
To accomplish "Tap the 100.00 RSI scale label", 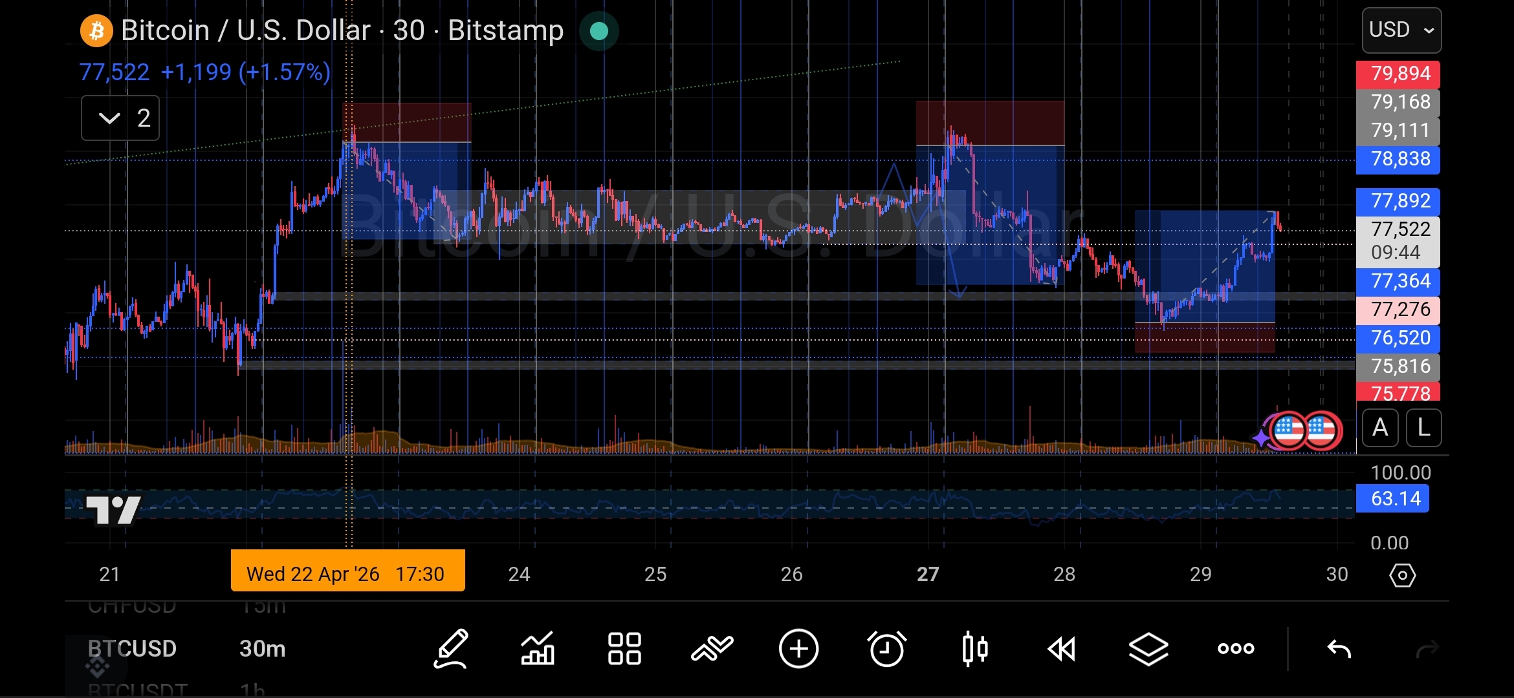I will pyautogui.click(x=1401, y=472).
